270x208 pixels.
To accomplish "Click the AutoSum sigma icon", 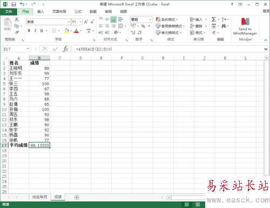I will coord(214,19).
